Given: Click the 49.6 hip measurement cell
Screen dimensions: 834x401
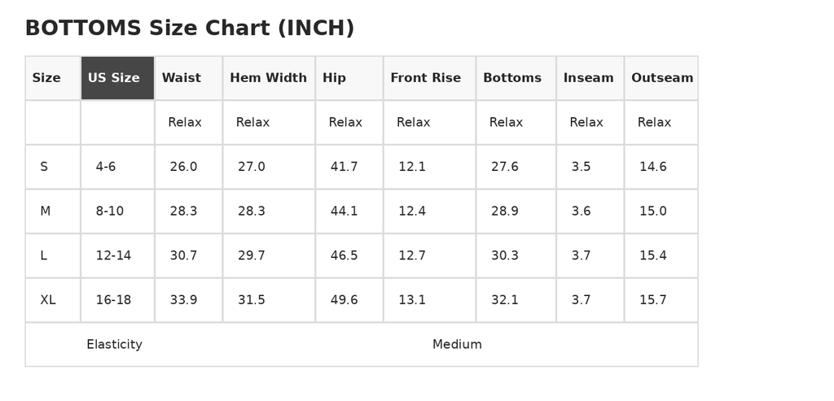Looking at the screenshot, I should click(x=349, y=300).
